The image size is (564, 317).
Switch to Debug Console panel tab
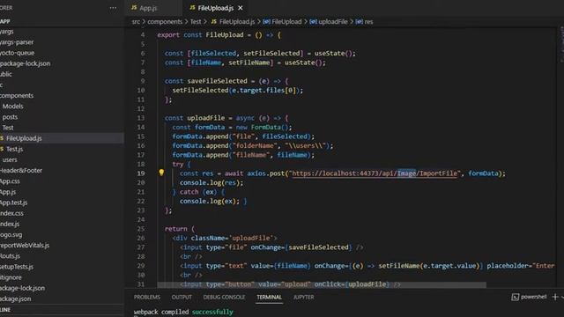click(x=224, y=298)
